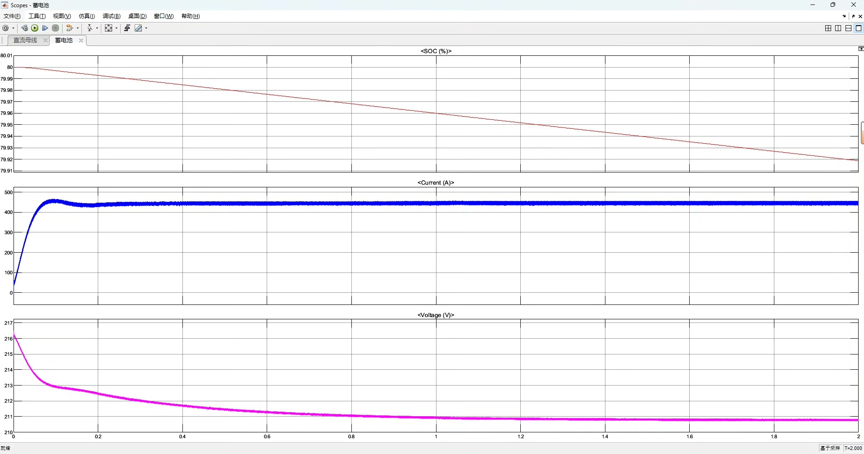Click the MATLAB logo in title bar
Viewport: 864px width, 454px height.
click(5, 5)
